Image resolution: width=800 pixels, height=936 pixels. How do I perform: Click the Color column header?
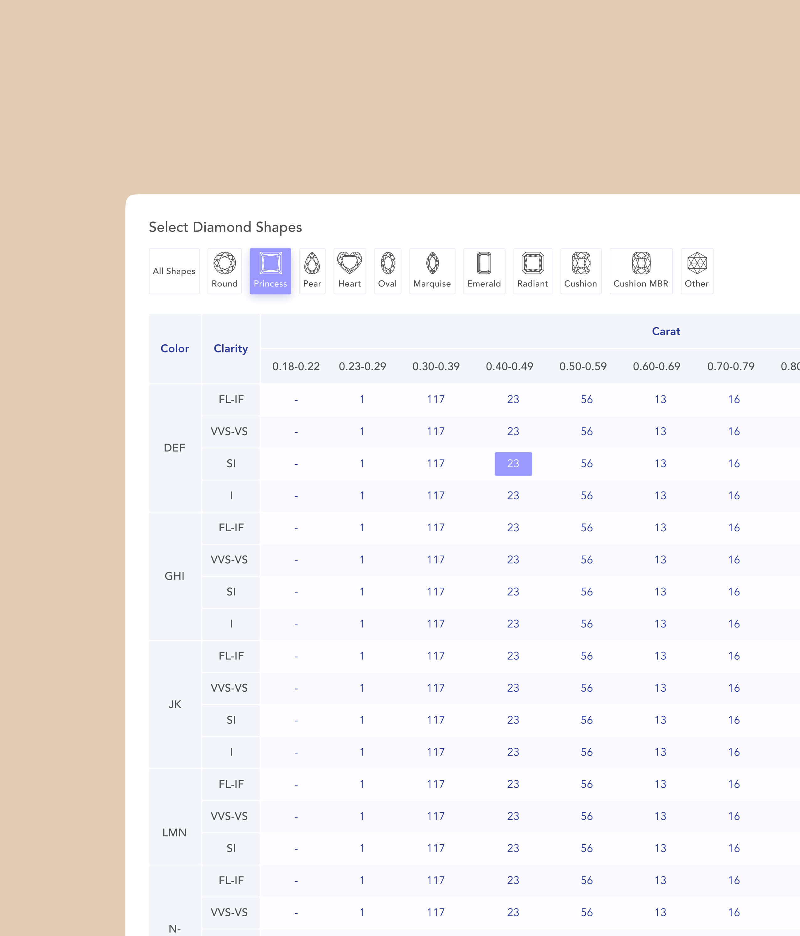click(x=175, y=348)
